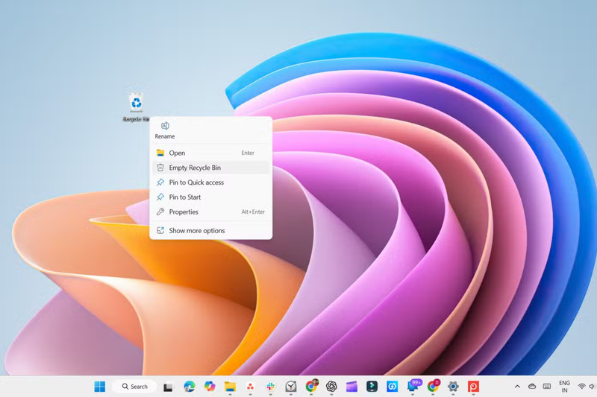This screenshot has width=597, height=397.
Task: Open Copilot from the taskbar
Action: pyautogui.click(x=210, y=387)
